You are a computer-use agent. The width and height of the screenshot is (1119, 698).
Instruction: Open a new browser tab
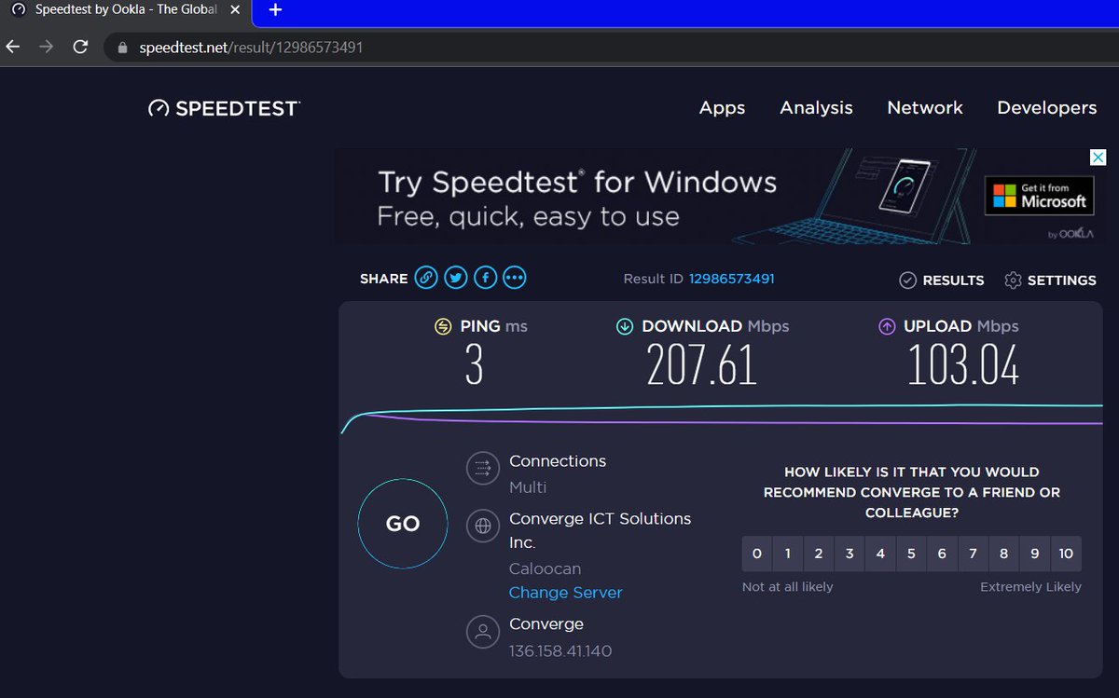pos(275,10)
